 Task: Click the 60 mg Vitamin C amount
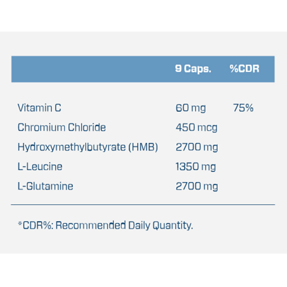pyautogui.click(x=190, y=108)
